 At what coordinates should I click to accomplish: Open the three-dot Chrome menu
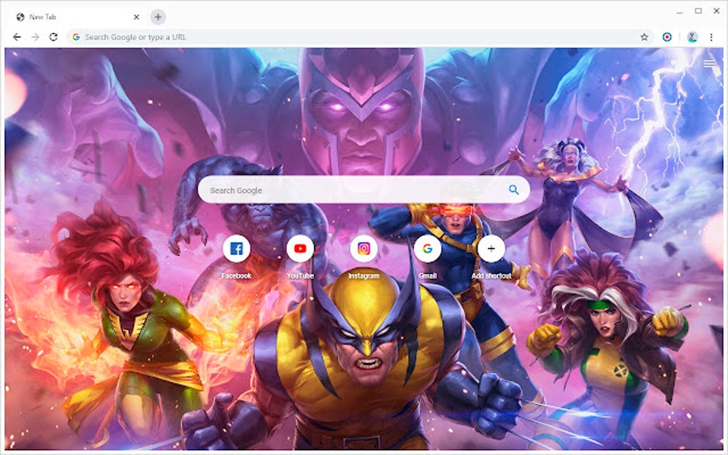pos(711,37)
